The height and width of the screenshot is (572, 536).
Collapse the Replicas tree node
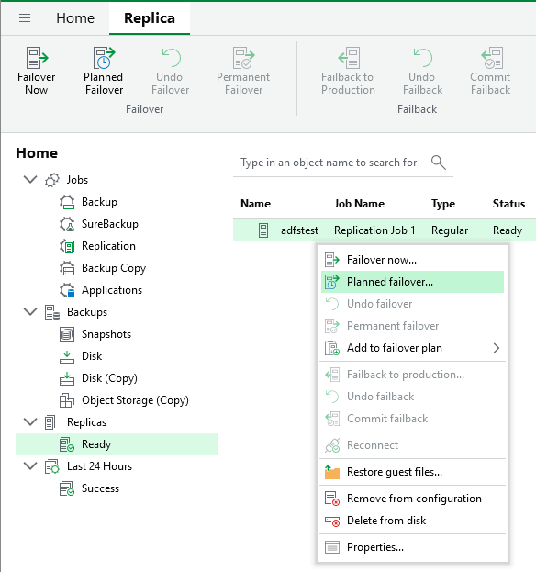click(30, 422)
